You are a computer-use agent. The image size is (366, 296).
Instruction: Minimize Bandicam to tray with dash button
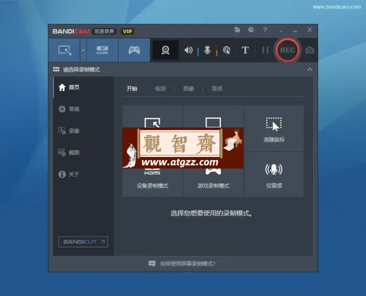281,30
